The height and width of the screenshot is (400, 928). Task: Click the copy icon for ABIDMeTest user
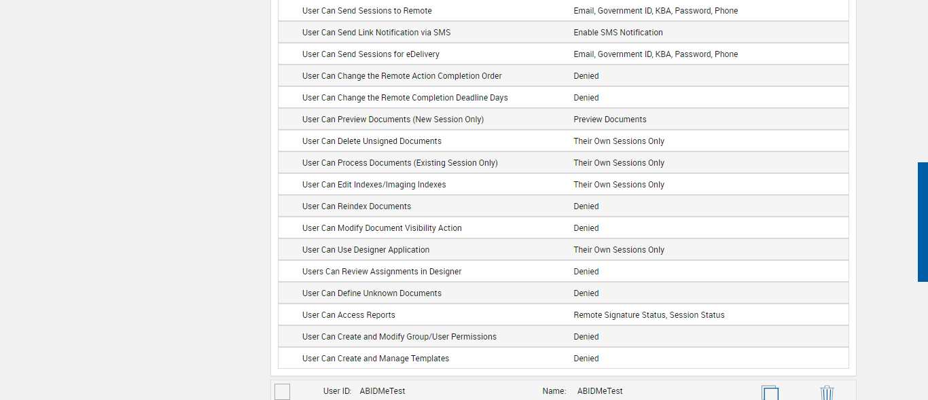pyautogui.click(x=770, y=393)
